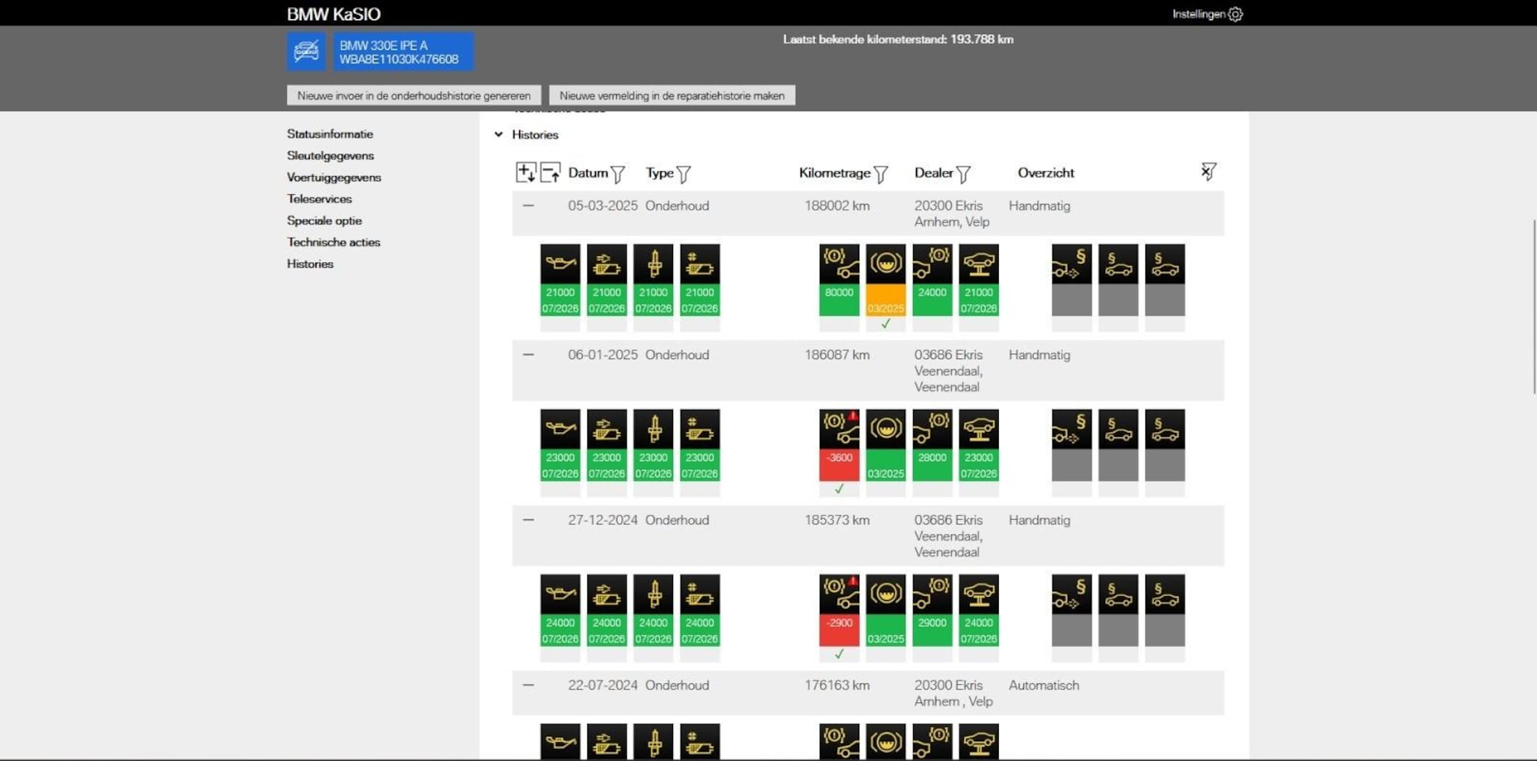Open Sleutelgegevens in the sidebar
This screenshot has height=761, width=1537.
tap(331, 155)
